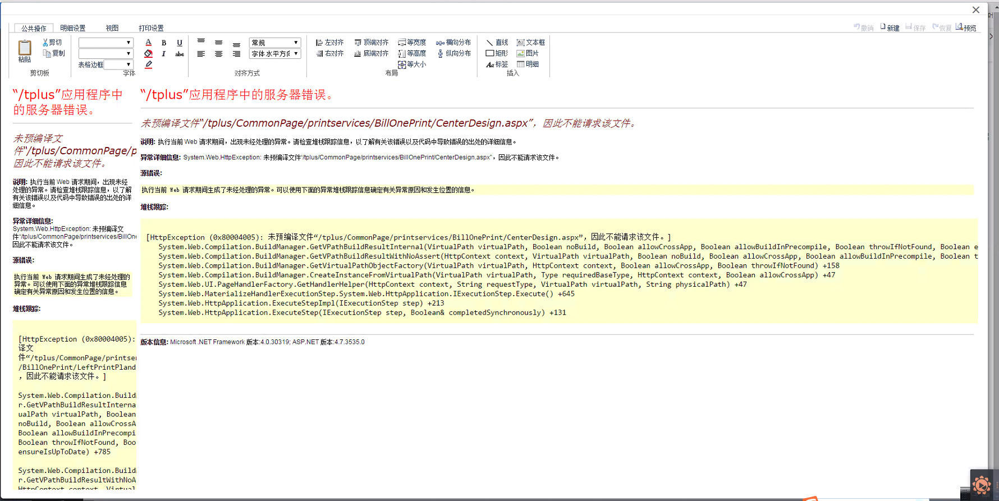Click 顶端对齐 top align layout
The height and width of the screenshot is (501, 999).
tap(372, 43)
